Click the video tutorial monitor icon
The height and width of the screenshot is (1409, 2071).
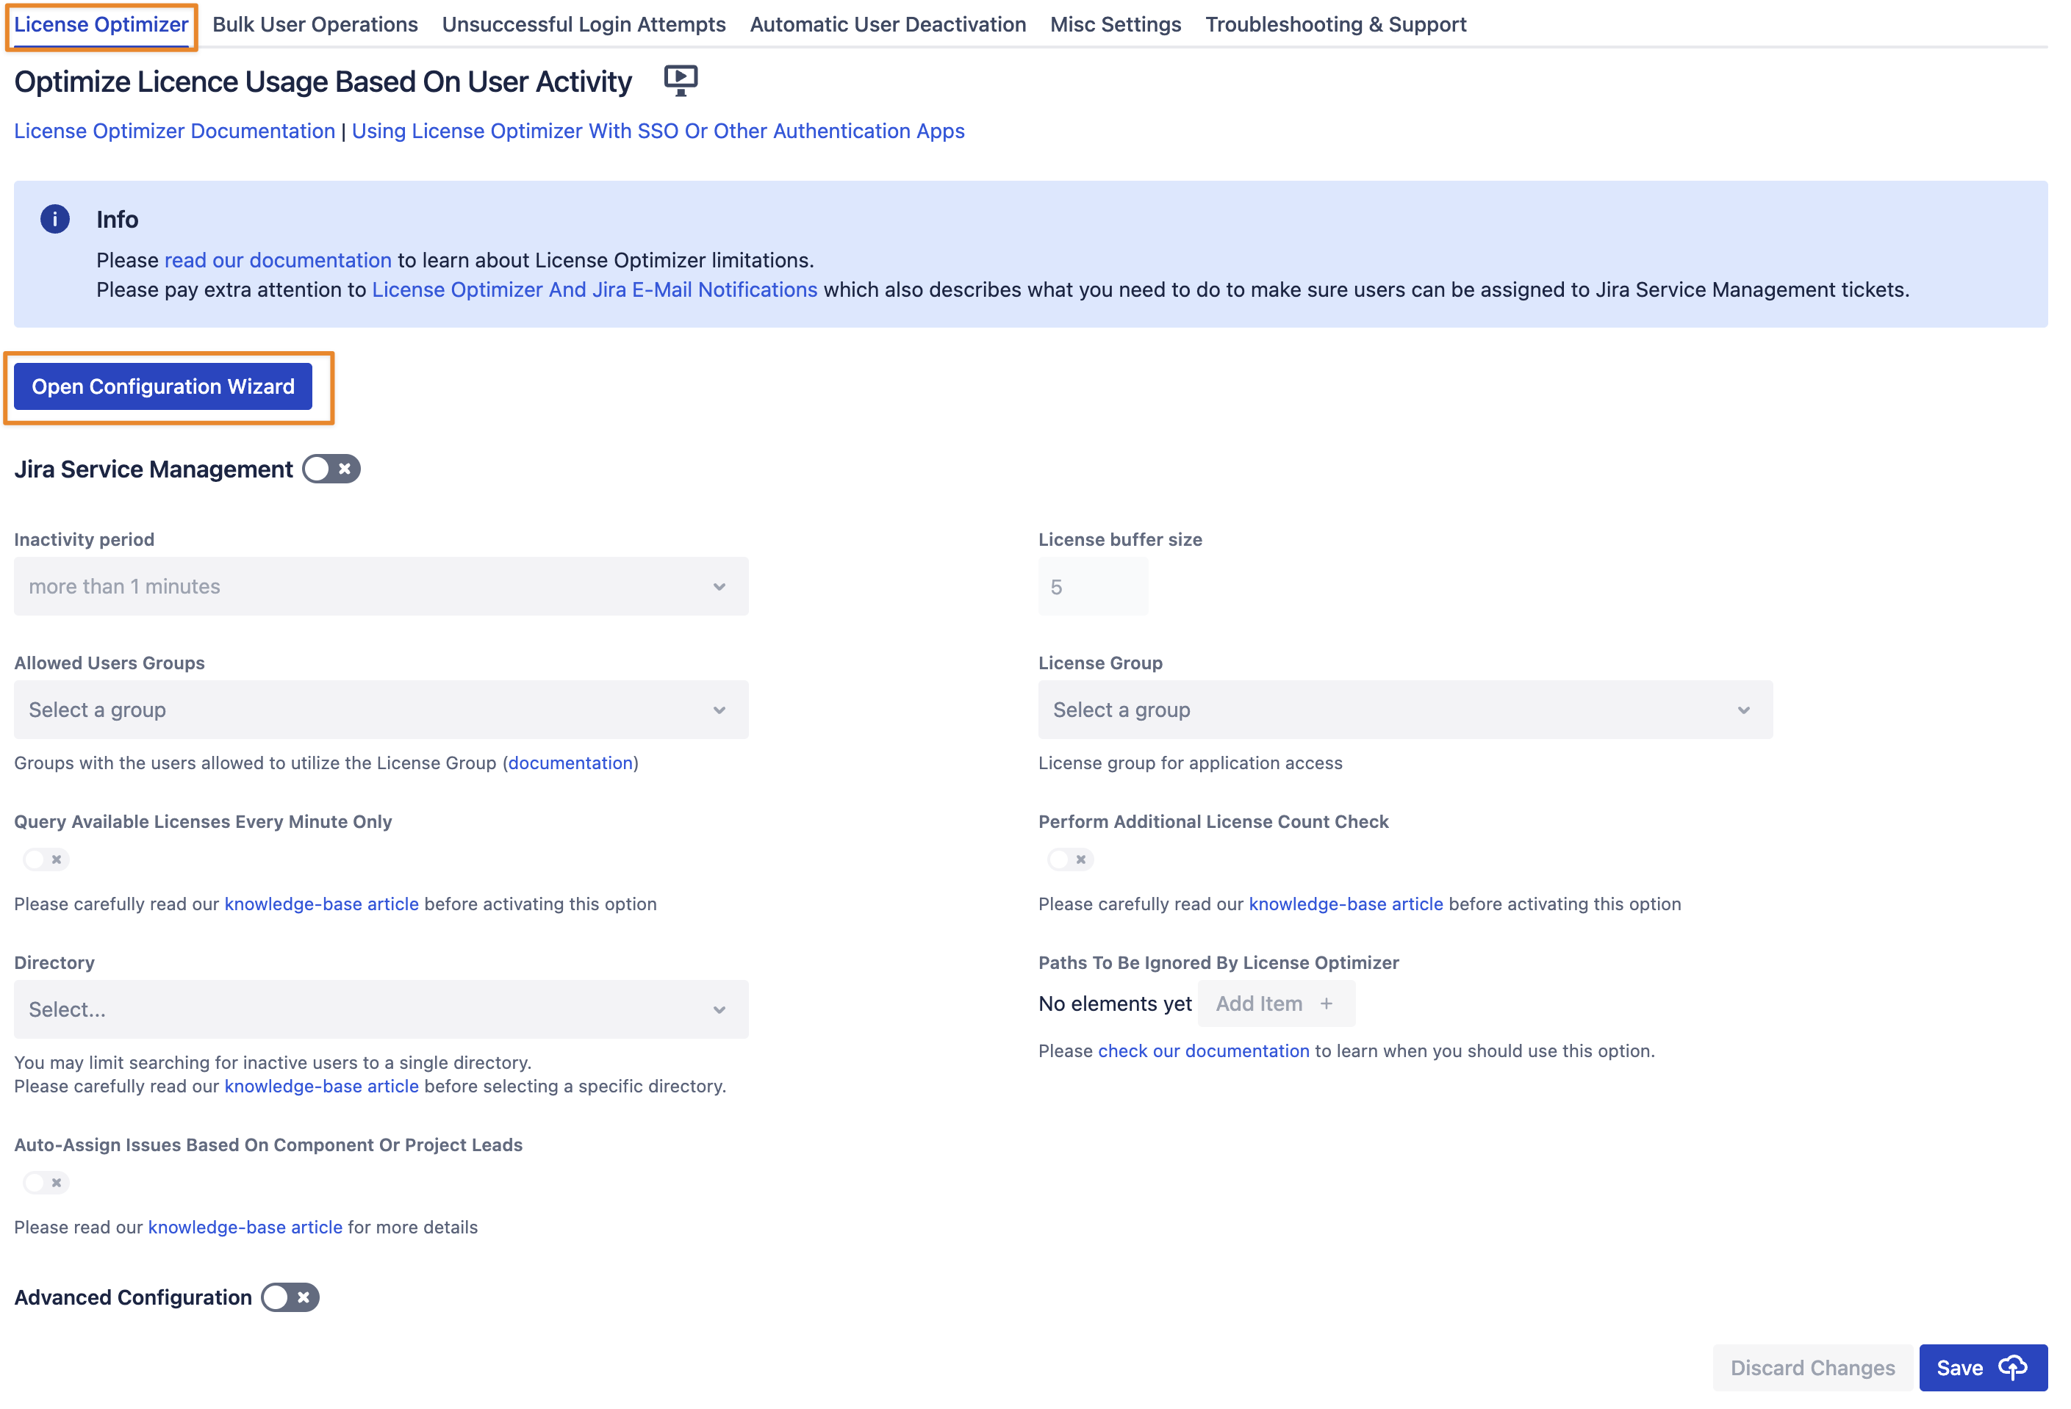click(680, 81)
